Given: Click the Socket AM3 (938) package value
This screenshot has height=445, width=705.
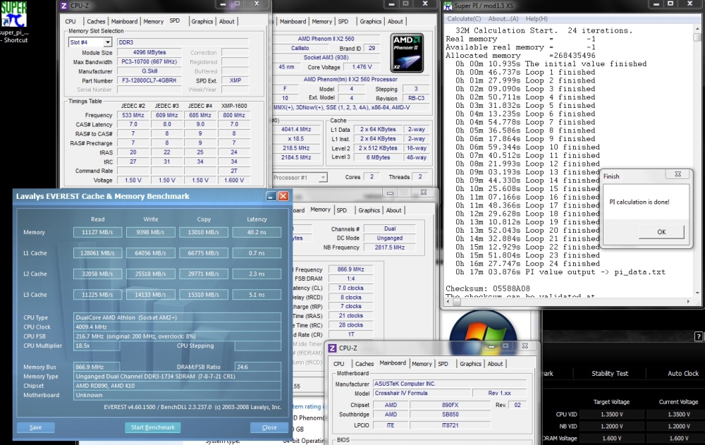Looking at the screenshot, I should 326,58.
